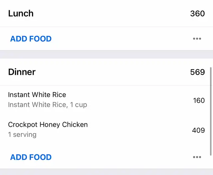213x175 pixels.
Task: Click the Lunch calorie total 360
Action: pyautogui.click(x=197, y=14)
